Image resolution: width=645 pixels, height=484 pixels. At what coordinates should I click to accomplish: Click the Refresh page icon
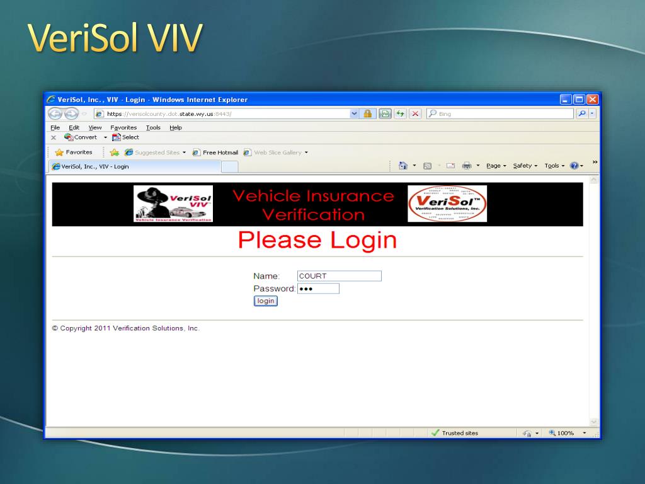pyautogui.click(x=400, y=113)
